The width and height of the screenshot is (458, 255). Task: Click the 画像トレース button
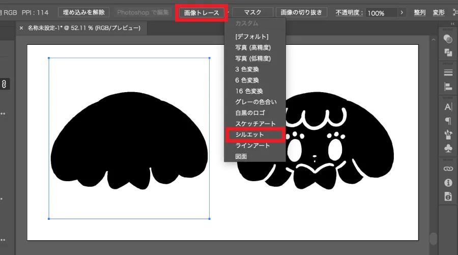(202, 13)
